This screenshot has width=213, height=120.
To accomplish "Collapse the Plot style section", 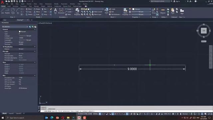I will pyautogui.click(x=35, y=51).
